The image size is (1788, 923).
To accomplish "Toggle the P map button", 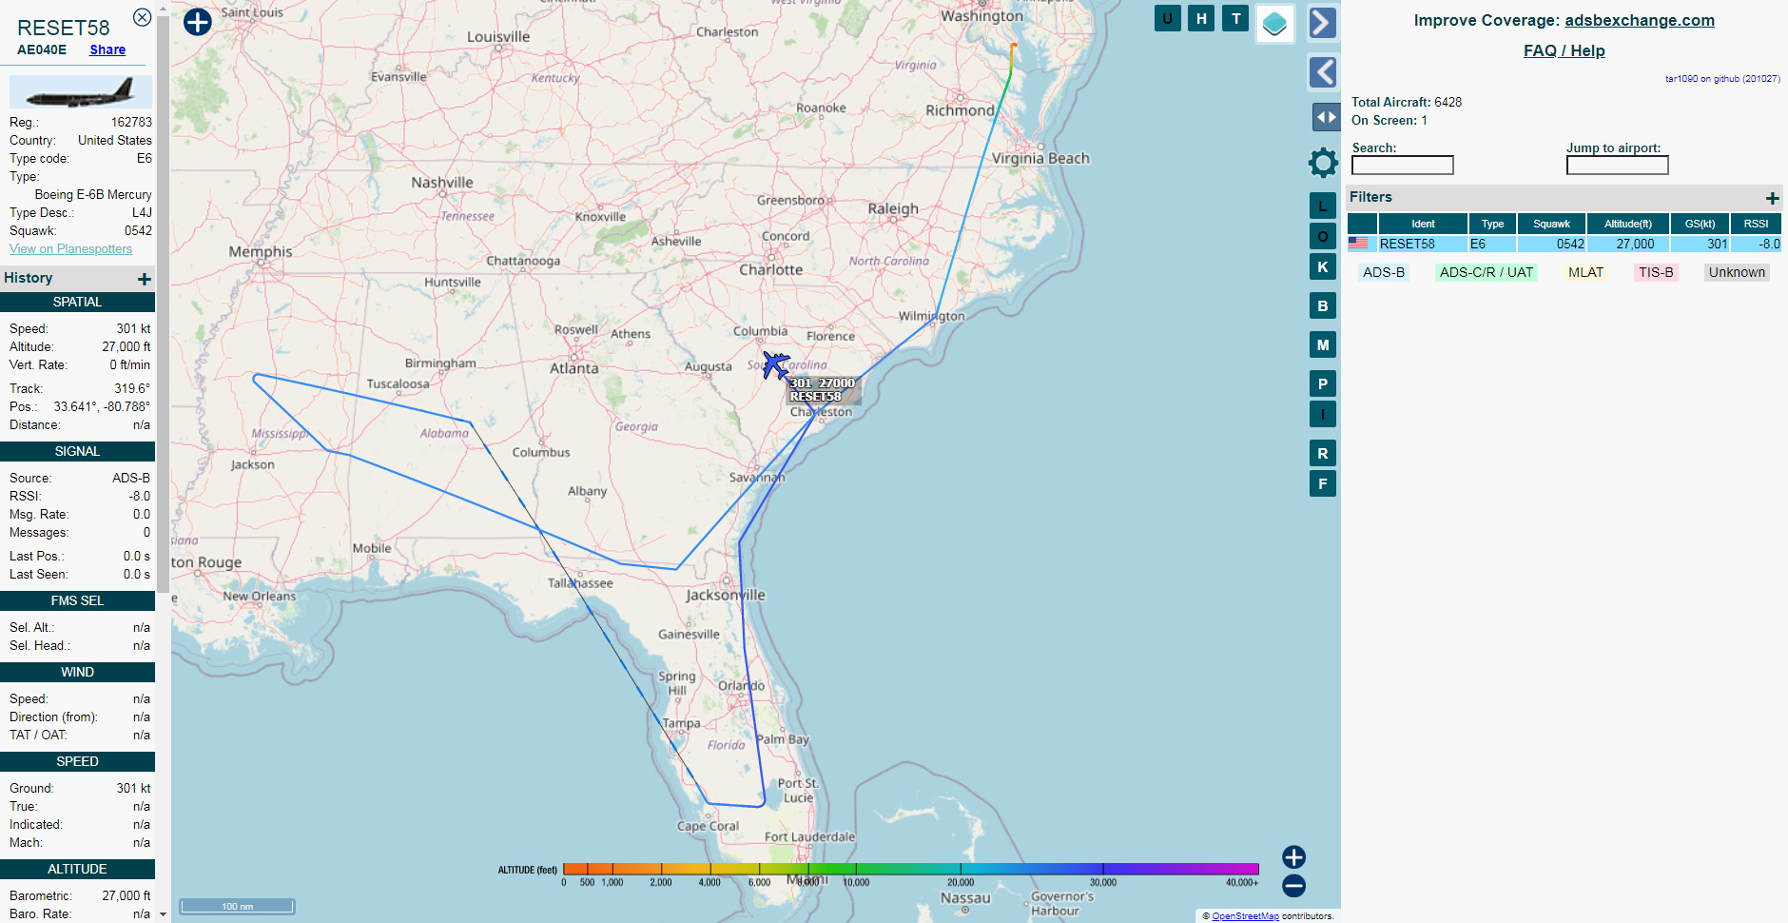I will pyautogui.click(x=1322, y=383).
